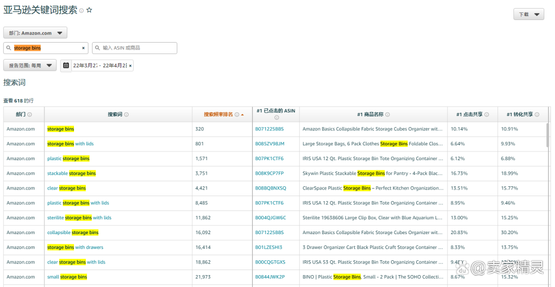Screen dimensions: 555x287
Task: Open ASIN link B004QJGW6C
Action: (x=270, y=218)
